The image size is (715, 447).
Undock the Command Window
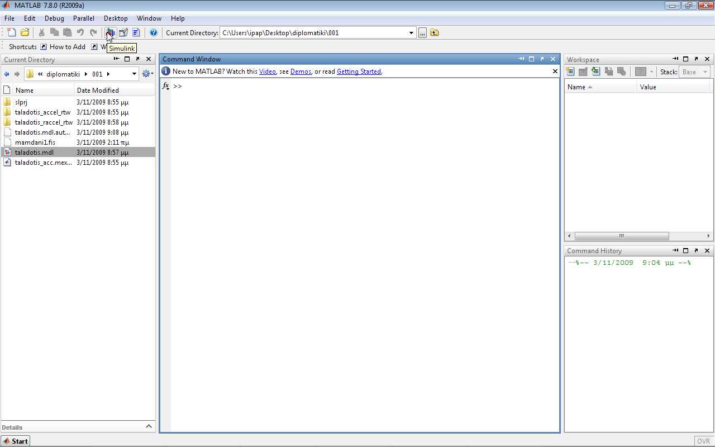pos(542,59)
